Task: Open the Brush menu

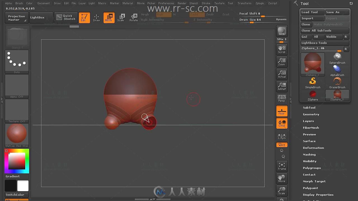Action: click(x=19, y=3)
